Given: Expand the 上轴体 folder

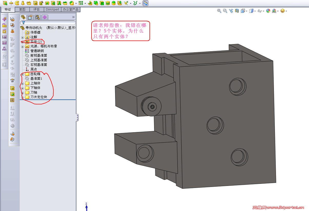Looking at the screenshot, I should [x=23, y=83].
